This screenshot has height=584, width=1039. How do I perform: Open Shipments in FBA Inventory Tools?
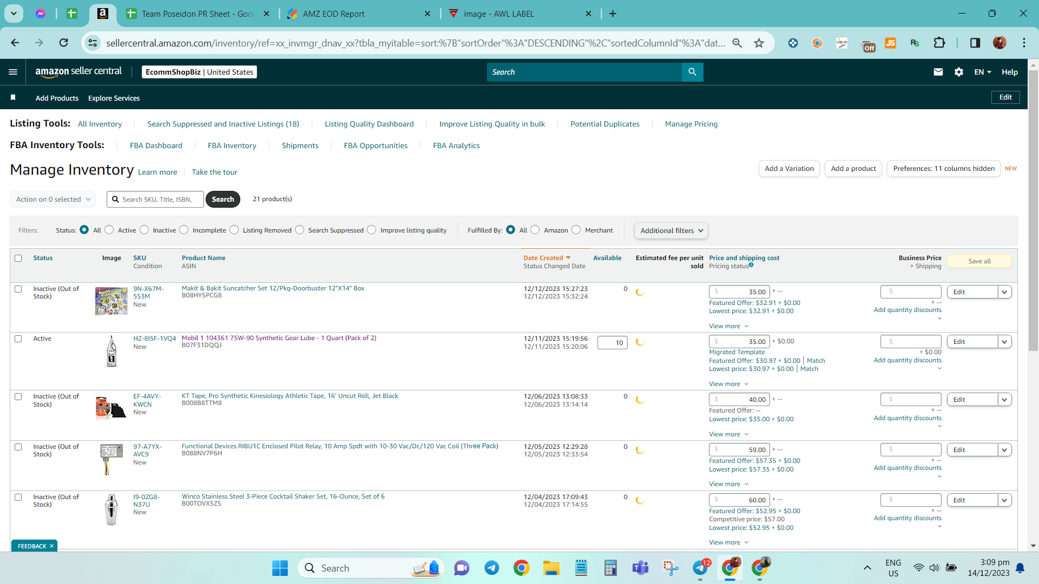point(300,145)
